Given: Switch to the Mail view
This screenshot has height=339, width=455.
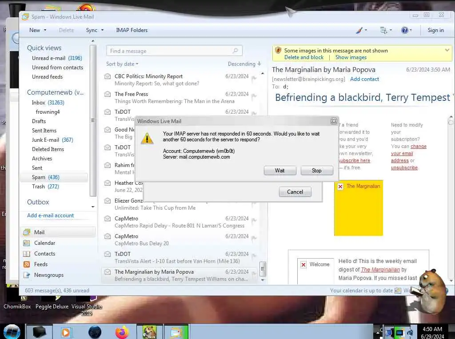Looking at the screenshot, I should [x=58, y=232].
